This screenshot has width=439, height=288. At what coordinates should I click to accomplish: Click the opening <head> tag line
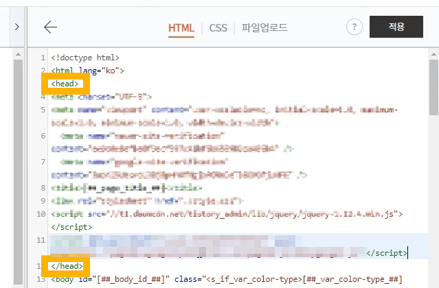(65, 84)
